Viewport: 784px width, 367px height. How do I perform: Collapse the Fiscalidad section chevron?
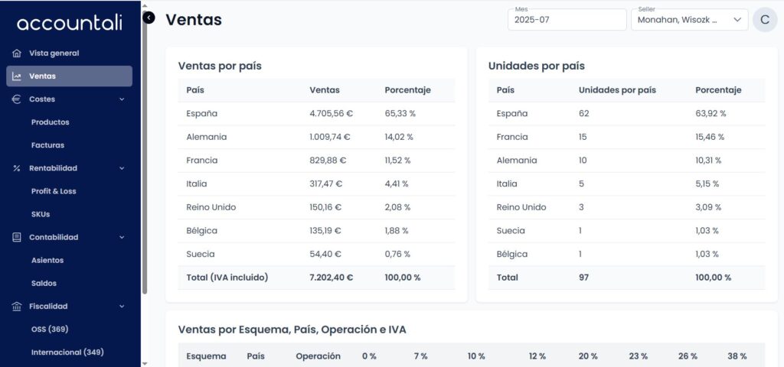click(x=122, y=306)
